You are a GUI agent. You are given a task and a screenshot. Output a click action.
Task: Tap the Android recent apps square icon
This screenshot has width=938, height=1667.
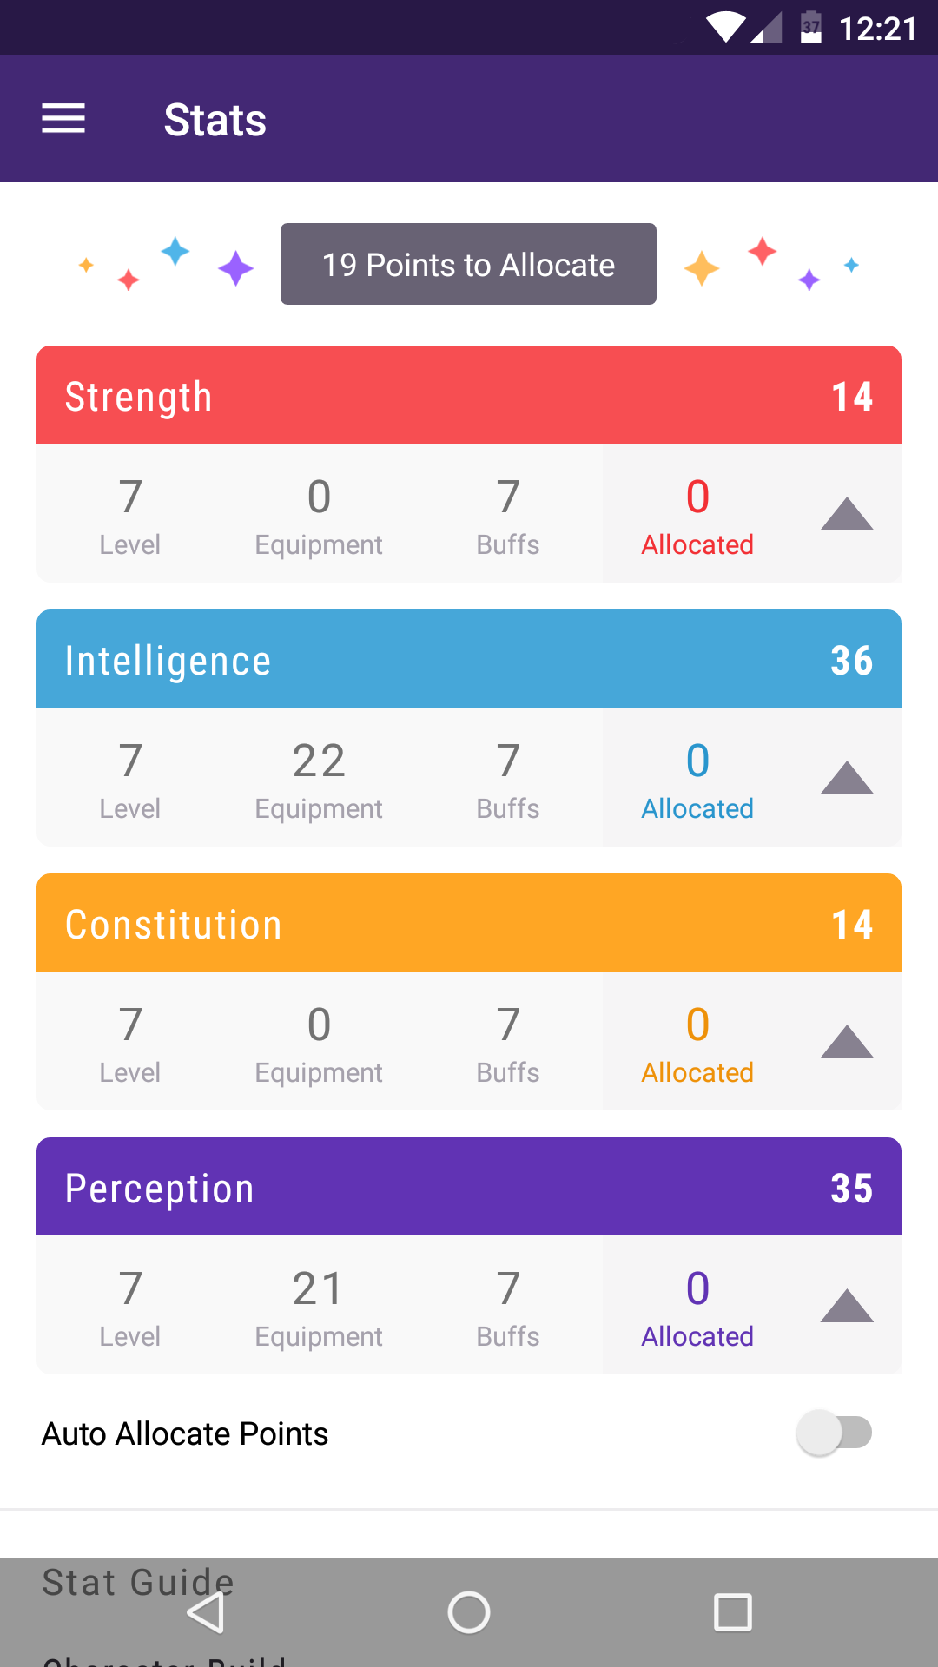pos(733,1612)
